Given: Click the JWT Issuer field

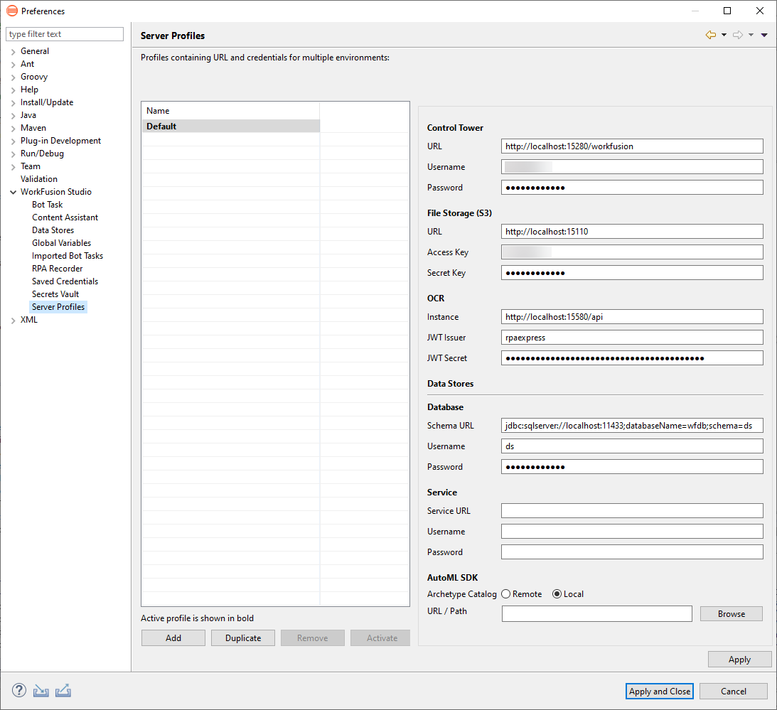Looking at the screenshot, I should point(632,338).
